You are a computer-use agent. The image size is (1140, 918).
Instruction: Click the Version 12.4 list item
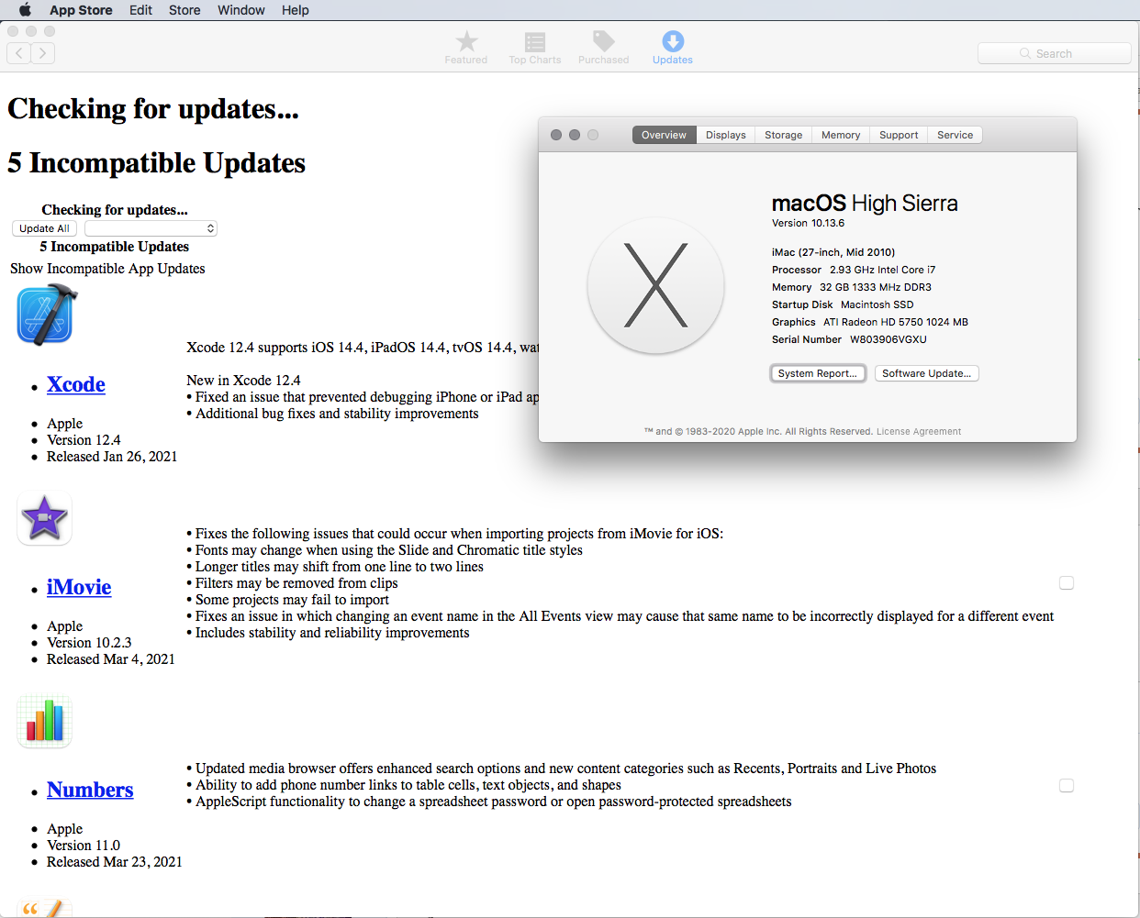point(84,440)
